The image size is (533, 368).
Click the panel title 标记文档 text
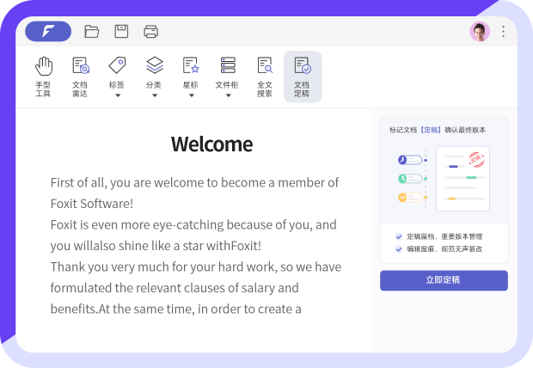[x=403, y=130]
